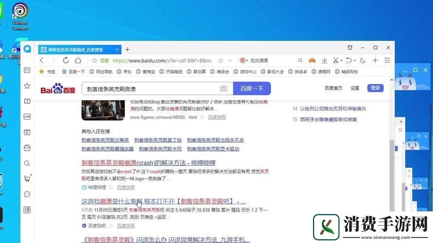
Task: Click the scrollbar up arrow
Action: click(x=392, y=80)
